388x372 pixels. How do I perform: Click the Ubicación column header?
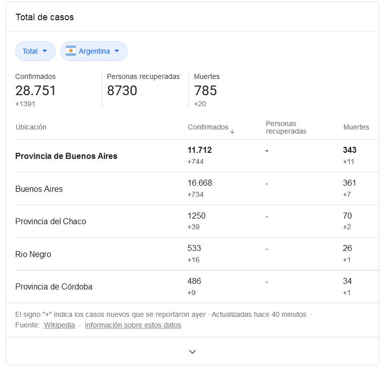click(x=31, y=127)
